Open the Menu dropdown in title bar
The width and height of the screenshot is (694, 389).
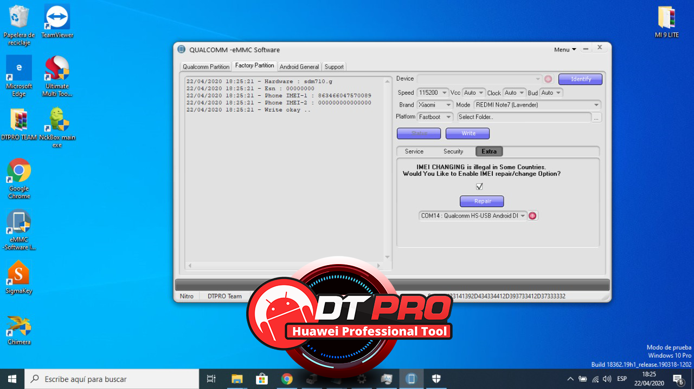click(x=565, y=50)
